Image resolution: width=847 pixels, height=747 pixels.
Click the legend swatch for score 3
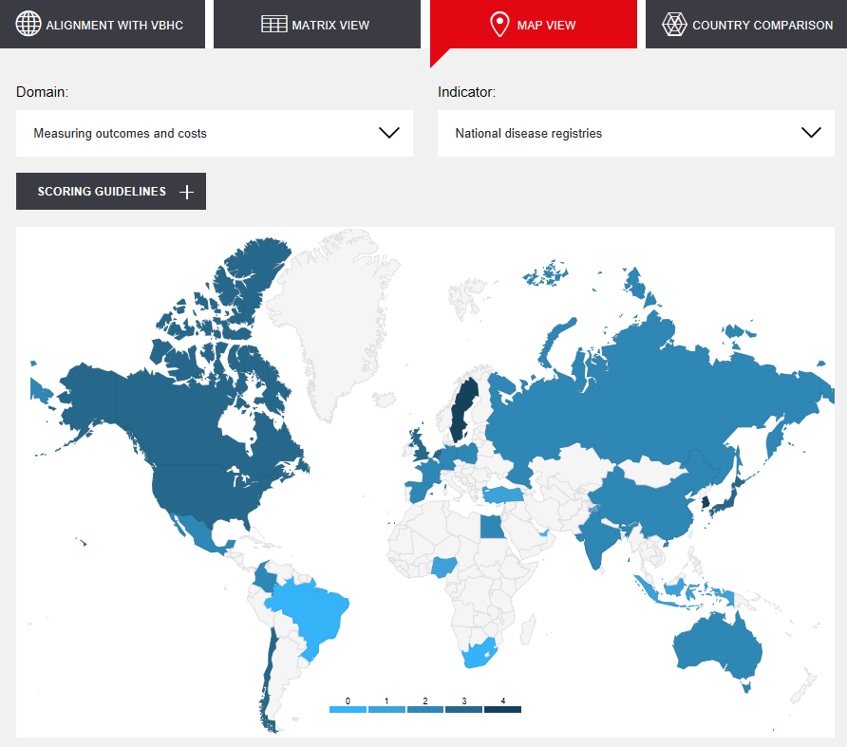[x=464, y=709]
